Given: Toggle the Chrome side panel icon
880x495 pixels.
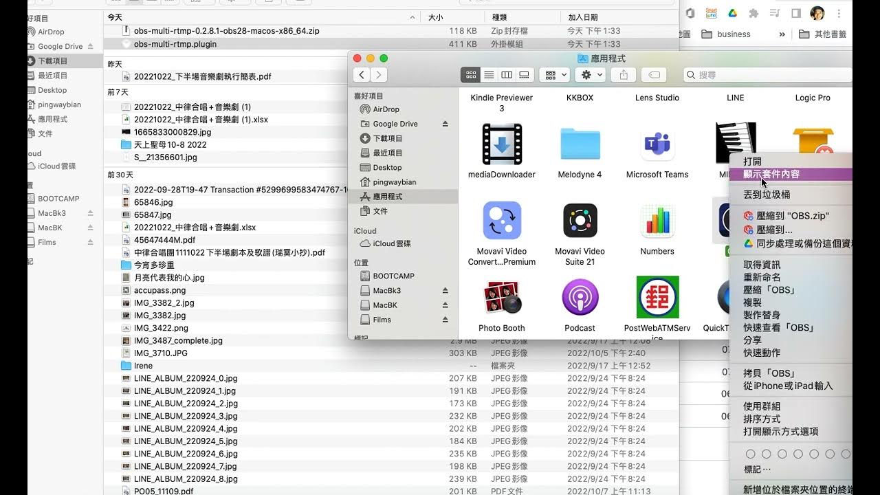Looking at the screenshot, I should click(x=796, y=13).
